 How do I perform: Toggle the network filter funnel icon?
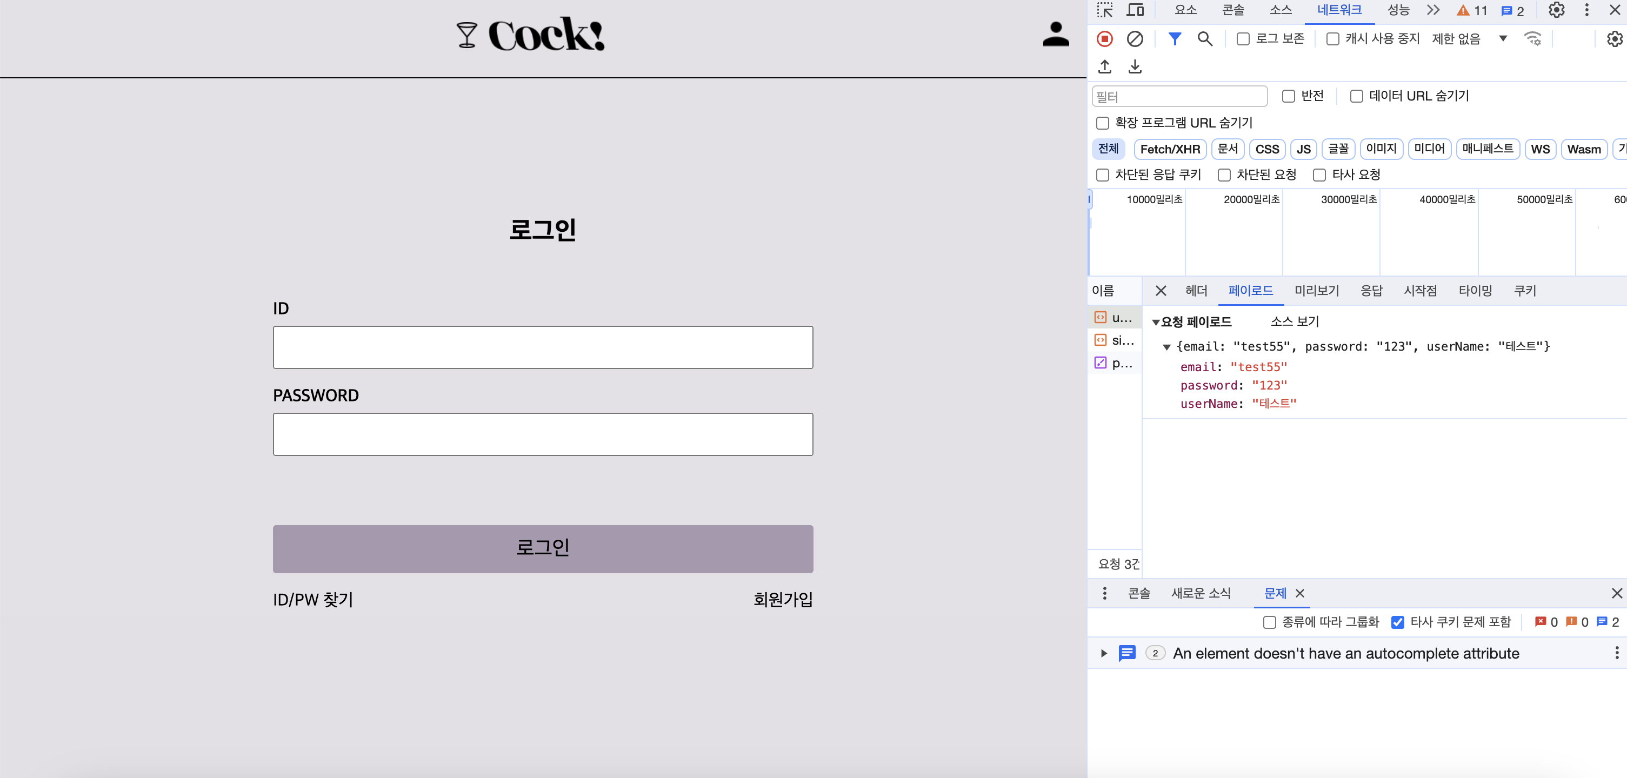click(1174, 39)
